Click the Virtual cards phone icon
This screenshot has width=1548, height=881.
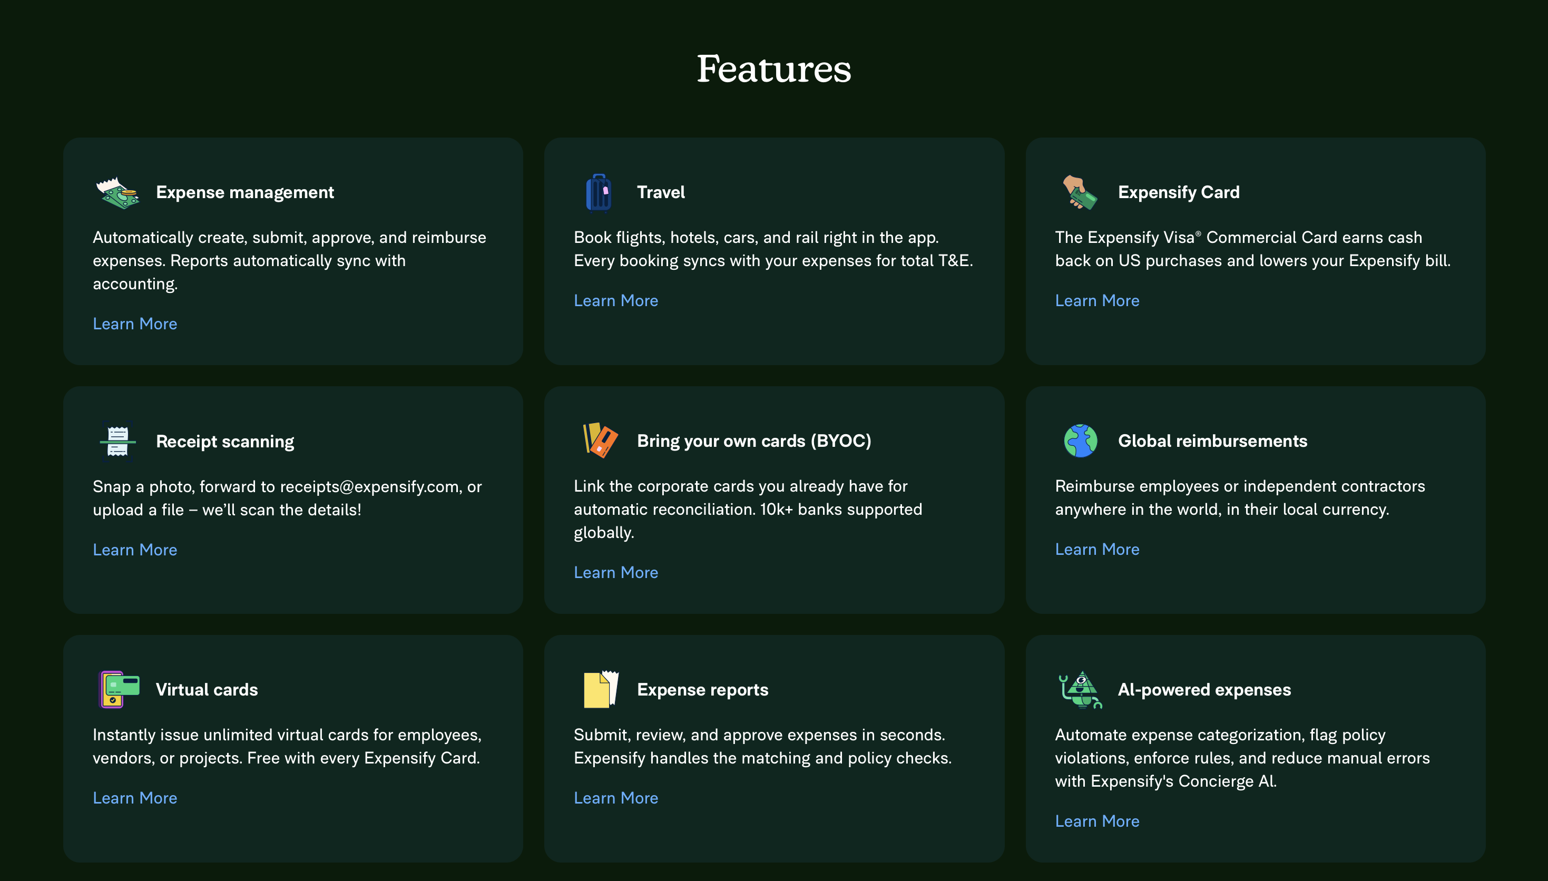point(119,689)
